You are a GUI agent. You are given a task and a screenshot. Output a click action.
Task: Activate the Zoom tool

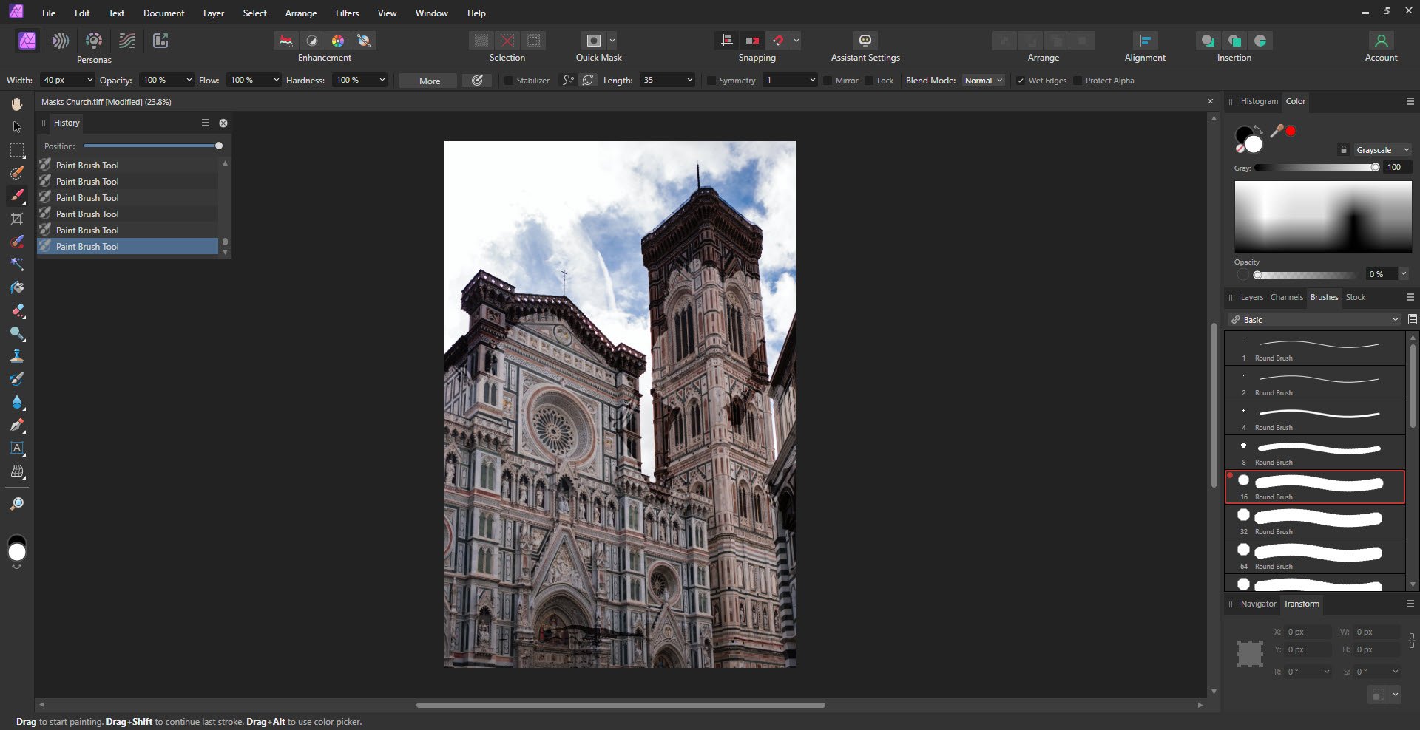[17, 504]
